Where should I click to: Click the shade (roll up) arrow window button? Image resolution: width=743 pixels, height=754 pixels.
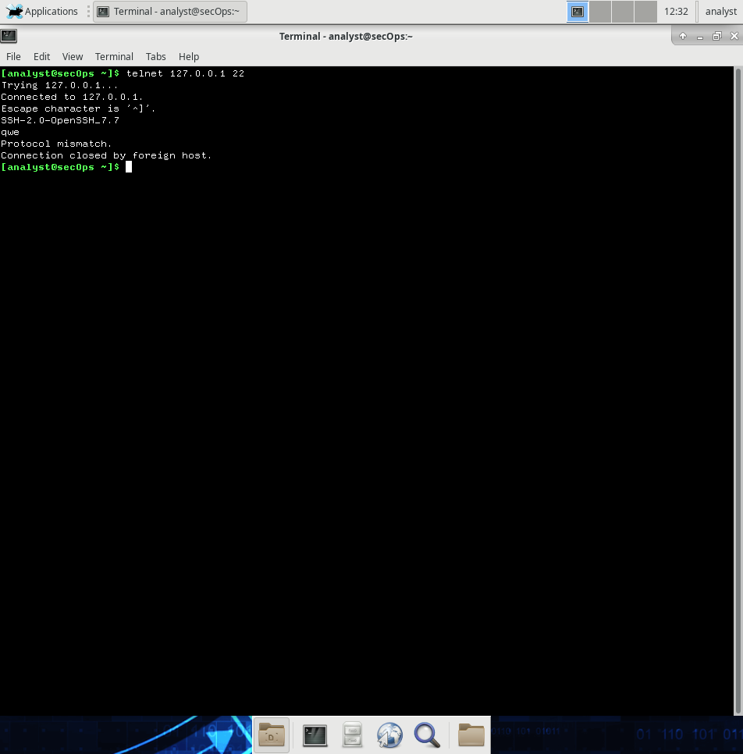[683, 36]
